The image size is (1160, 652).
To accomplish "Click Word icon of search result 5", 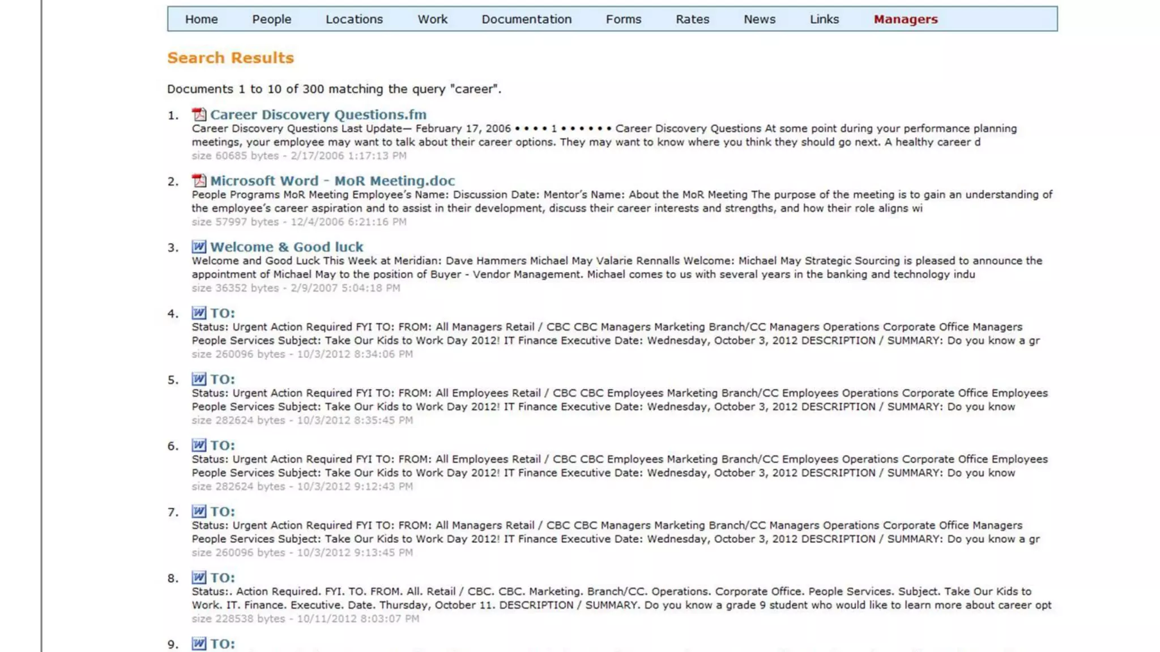I will click(199, 379).
